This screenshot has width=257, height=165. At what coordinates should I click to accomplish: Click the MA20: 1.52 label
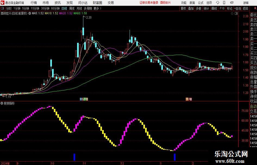tap(66, 13)
